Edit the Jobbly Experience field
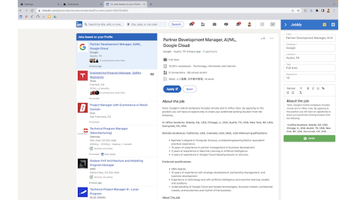This screenshot has height=200, width=356. tap(309, 77)
